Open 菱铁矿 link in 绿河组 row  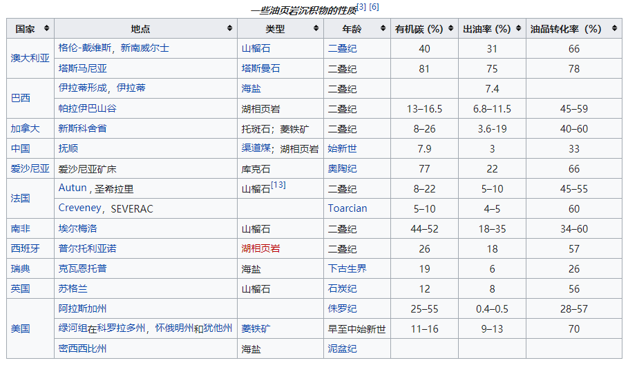(x=256, y=328)
